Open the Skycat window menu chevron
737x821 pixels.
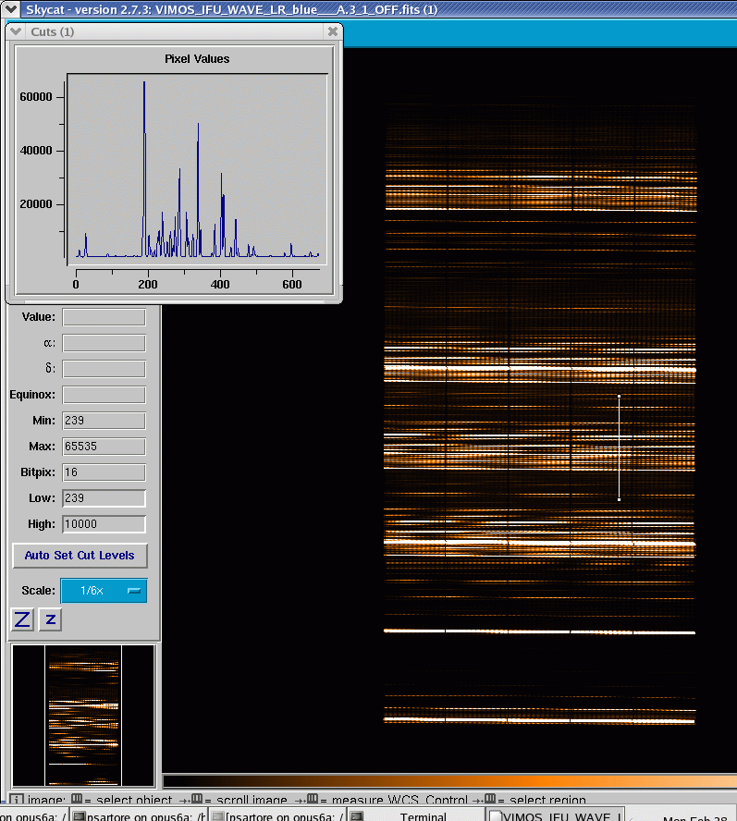(10, 8)
